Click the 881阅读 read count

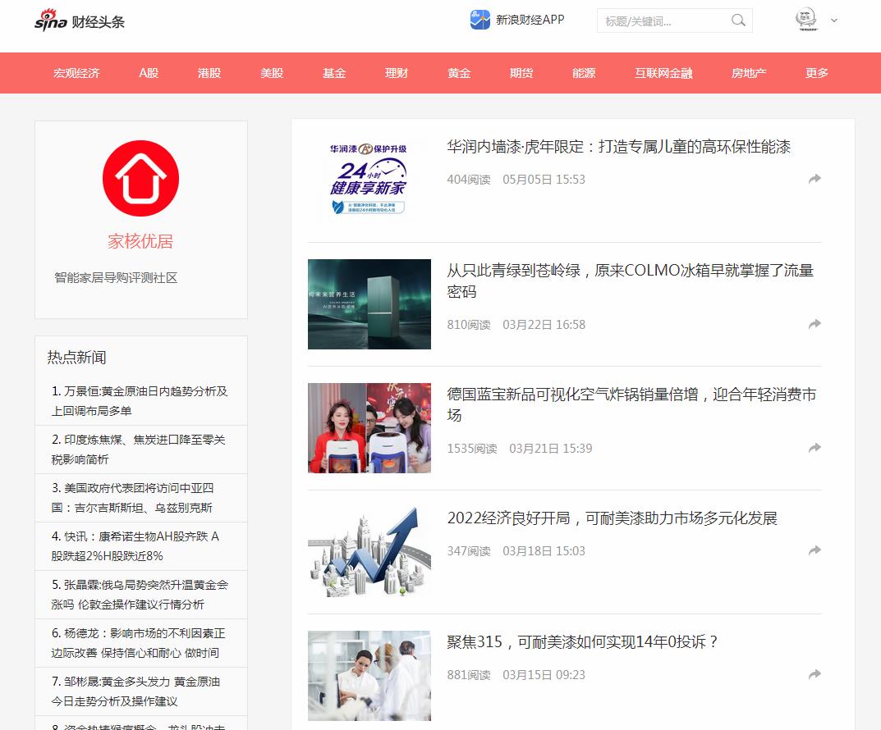click(x=469, y=675)
